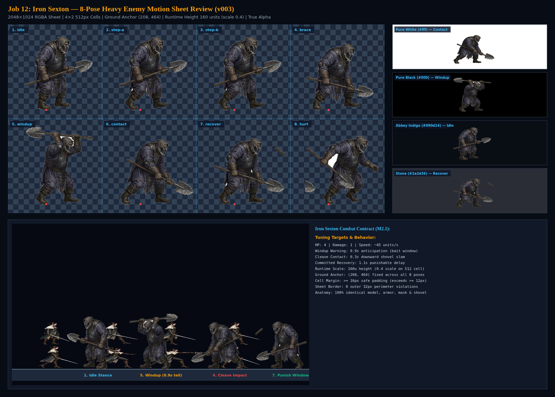Click the flying handle fragment in recover cell

pos(280,152)
